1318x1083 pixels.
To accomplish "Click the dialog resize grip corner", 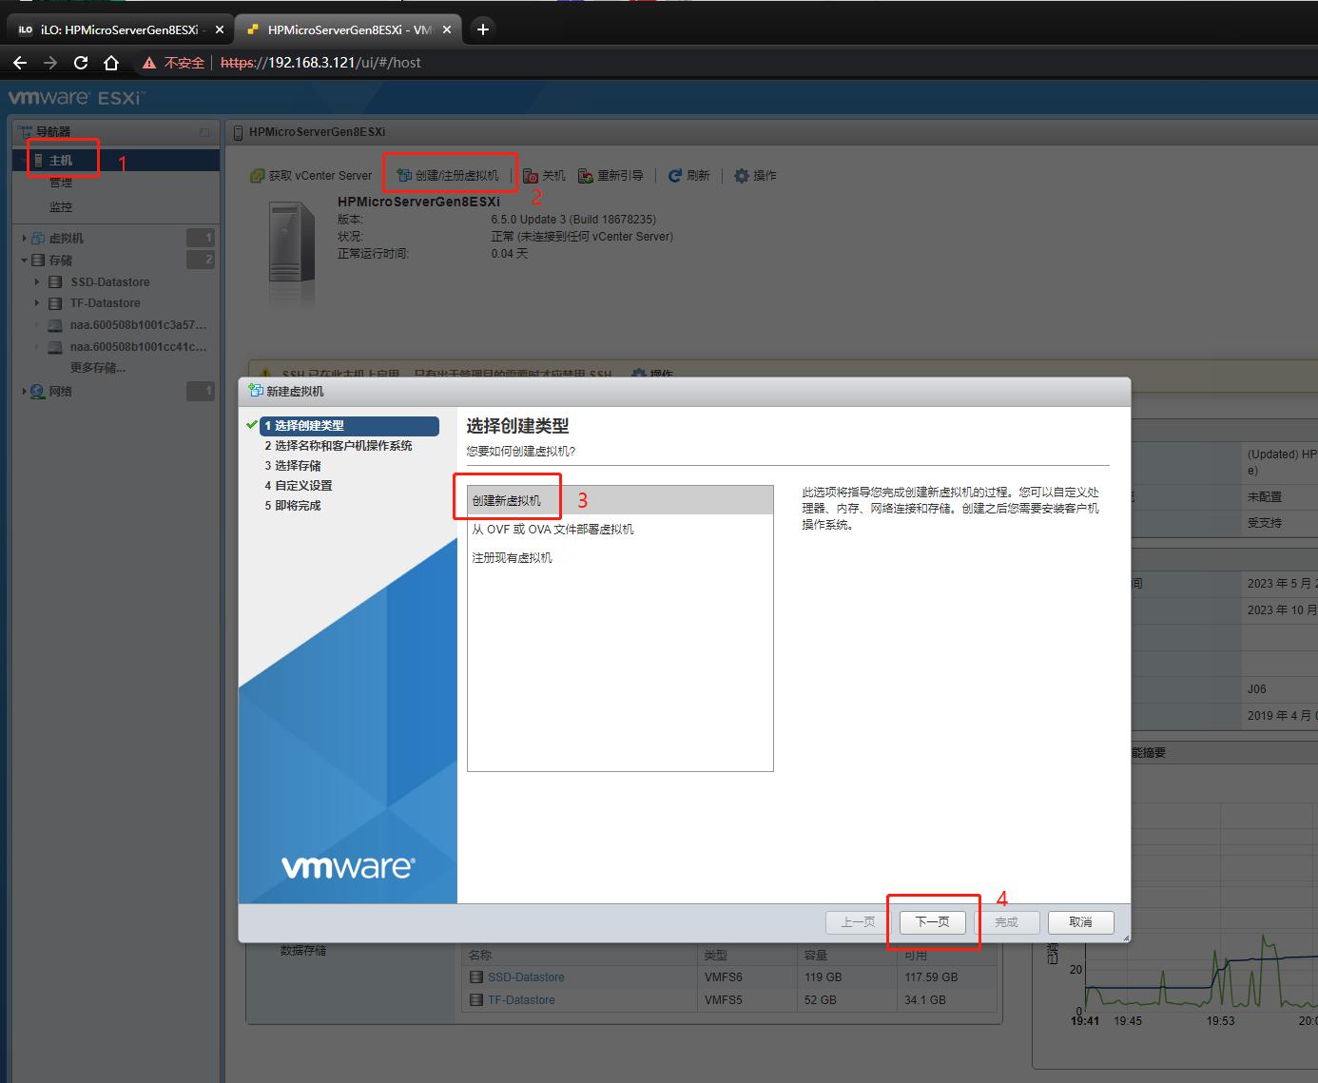I will [x=1126, y=938].
